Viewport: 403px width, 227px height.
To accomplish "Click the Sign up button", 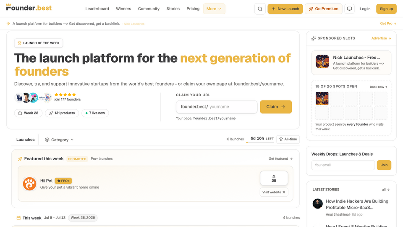I will 386,9.
